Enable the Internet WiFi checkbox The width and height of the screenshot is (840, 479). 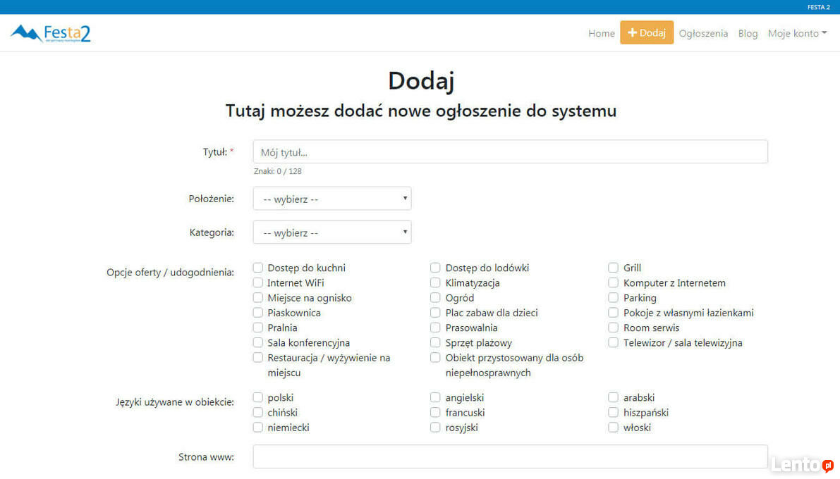click(x=258, y=283)
